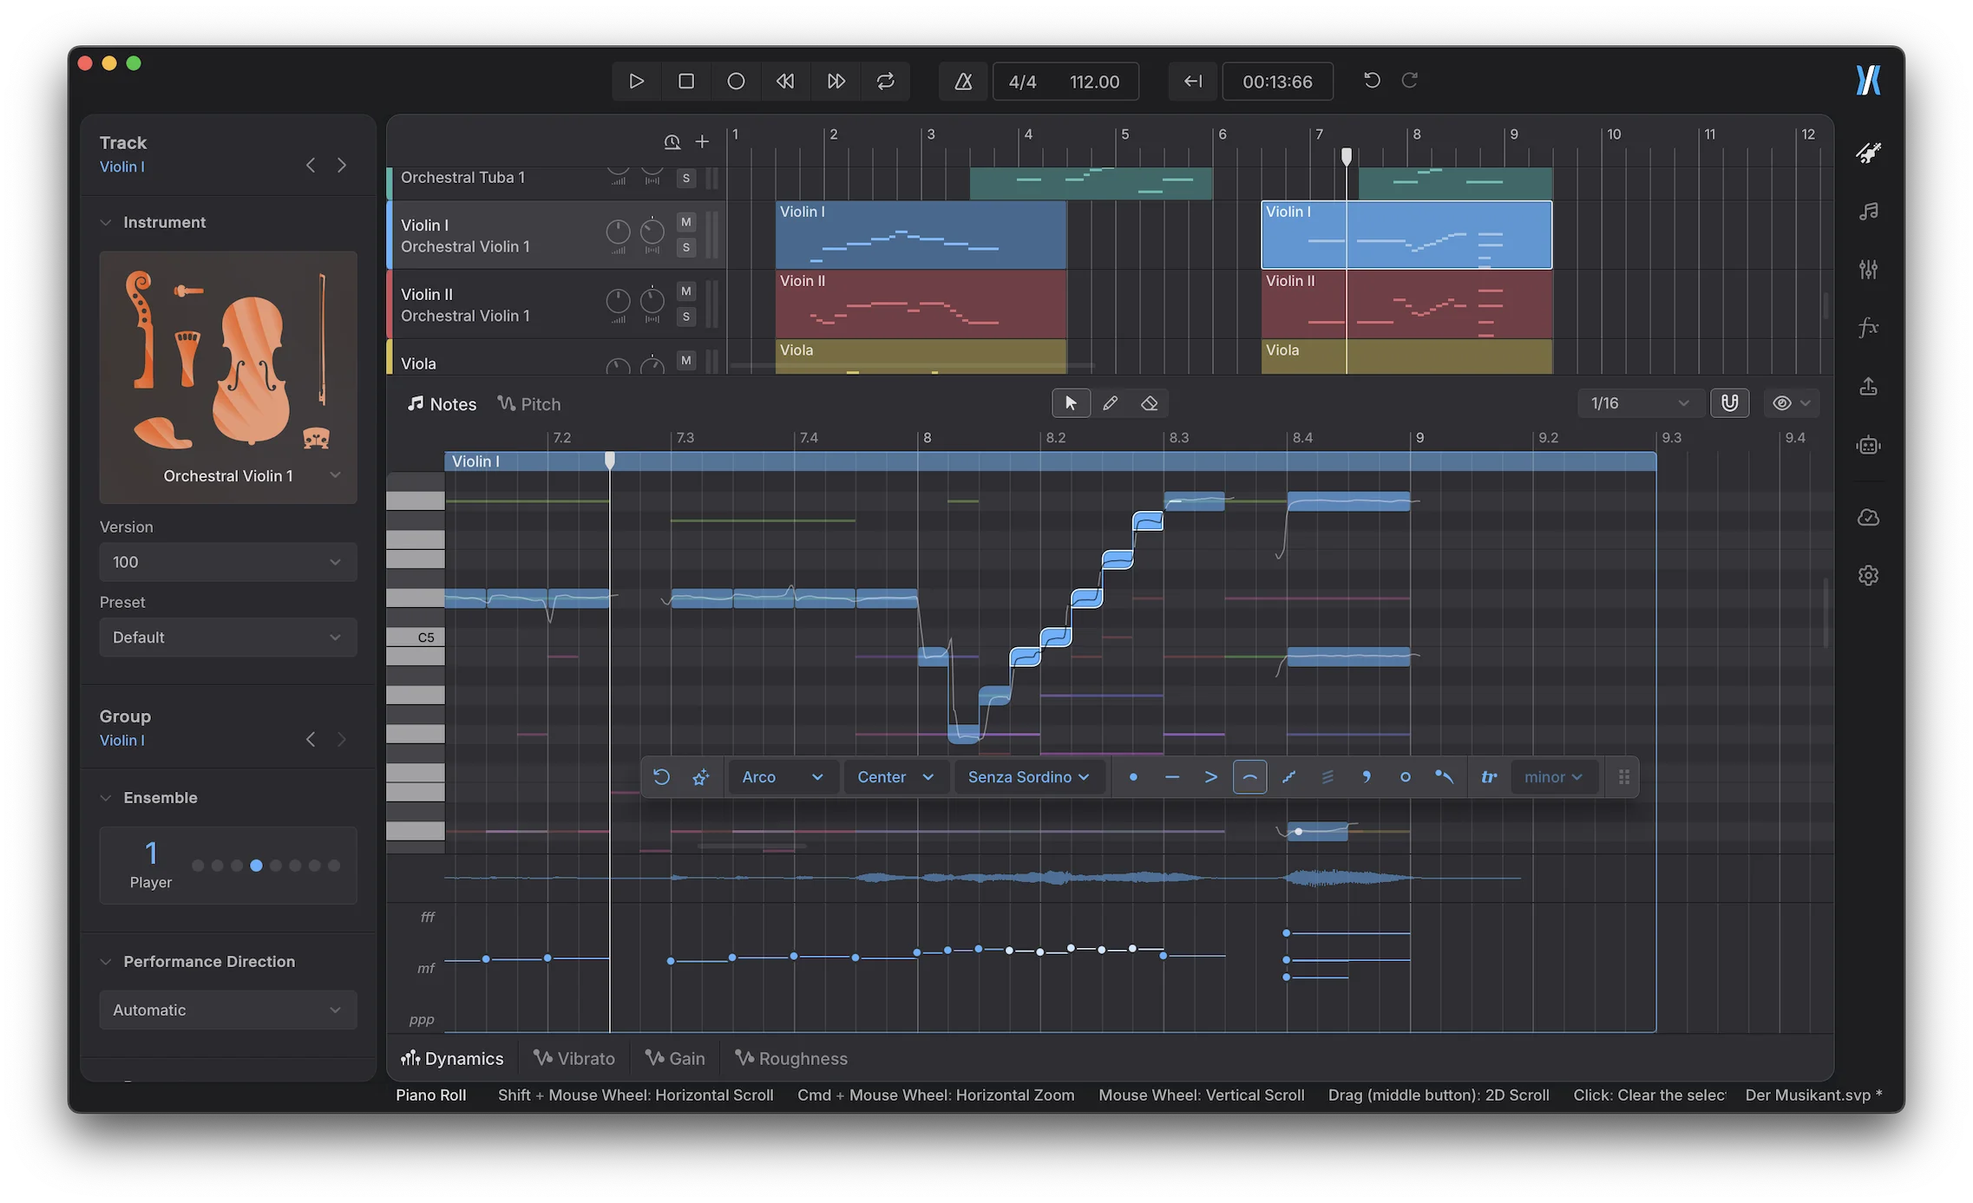Open the Arco articulation dropdown
Image resolution: width=1973 pixels, height=1203 pixels.
click(x=782, y=777)
